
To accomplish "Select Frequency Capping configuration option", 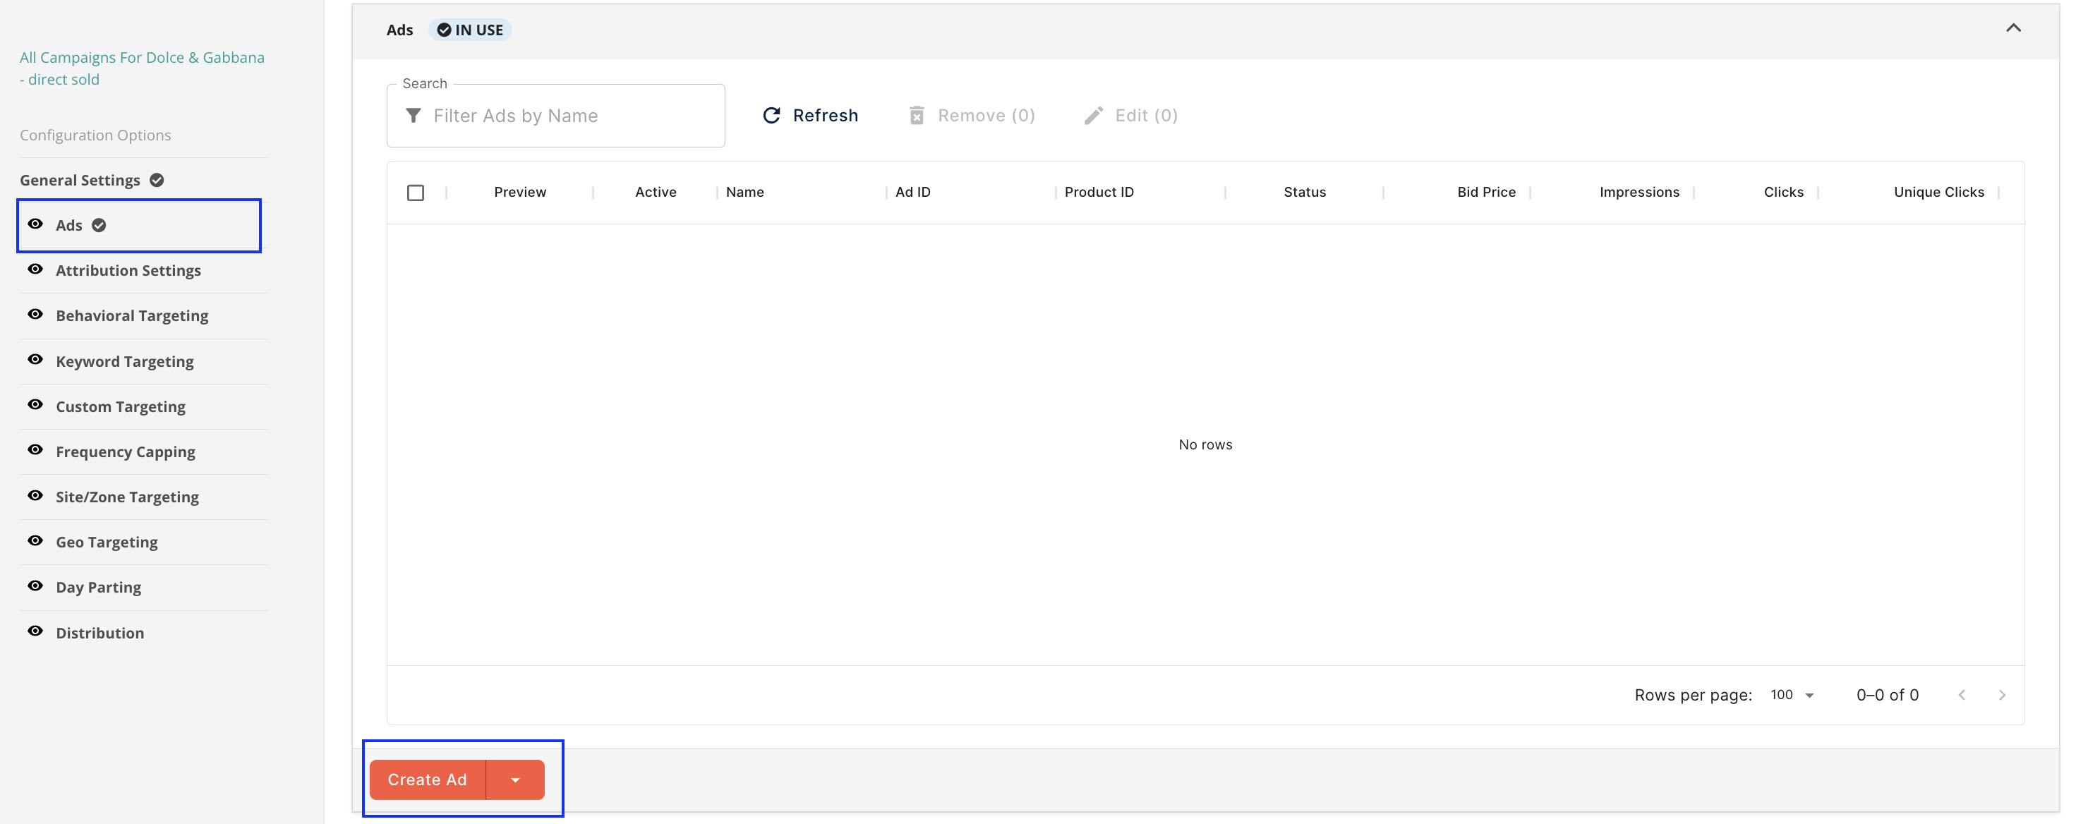I will 125,452.
